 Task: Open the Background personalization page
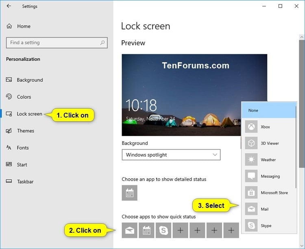click(x=24, y=80)
